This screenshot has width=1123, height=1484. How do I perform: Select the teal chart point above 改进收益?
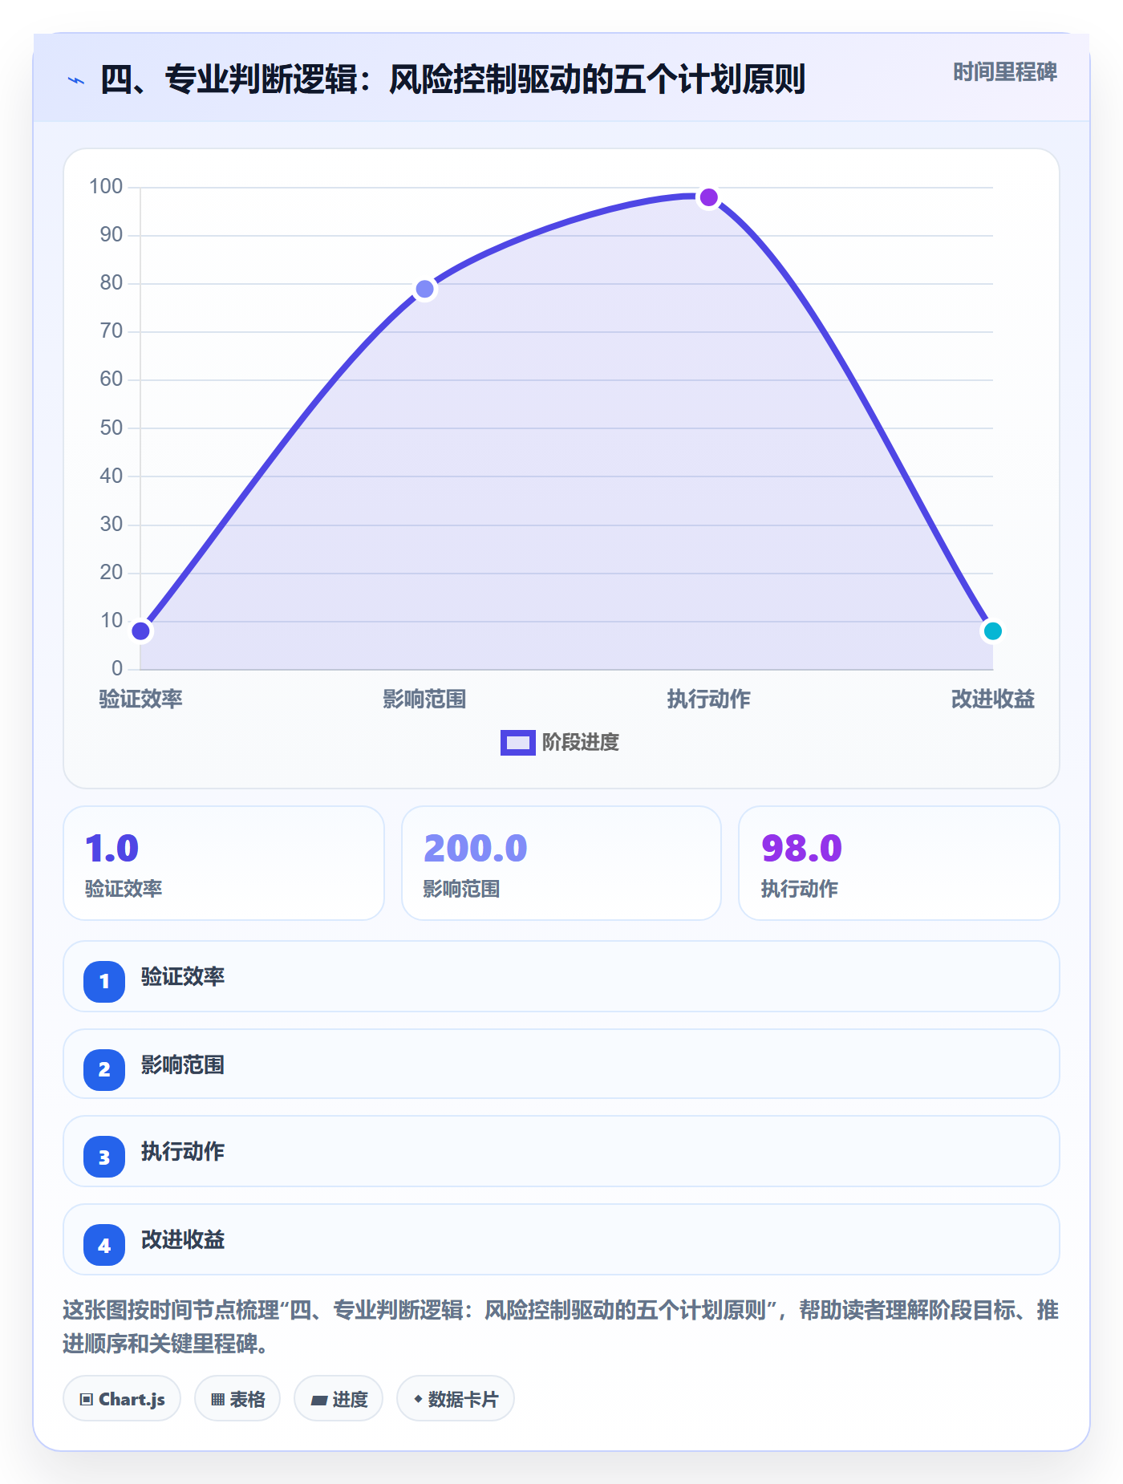(993, 631)
